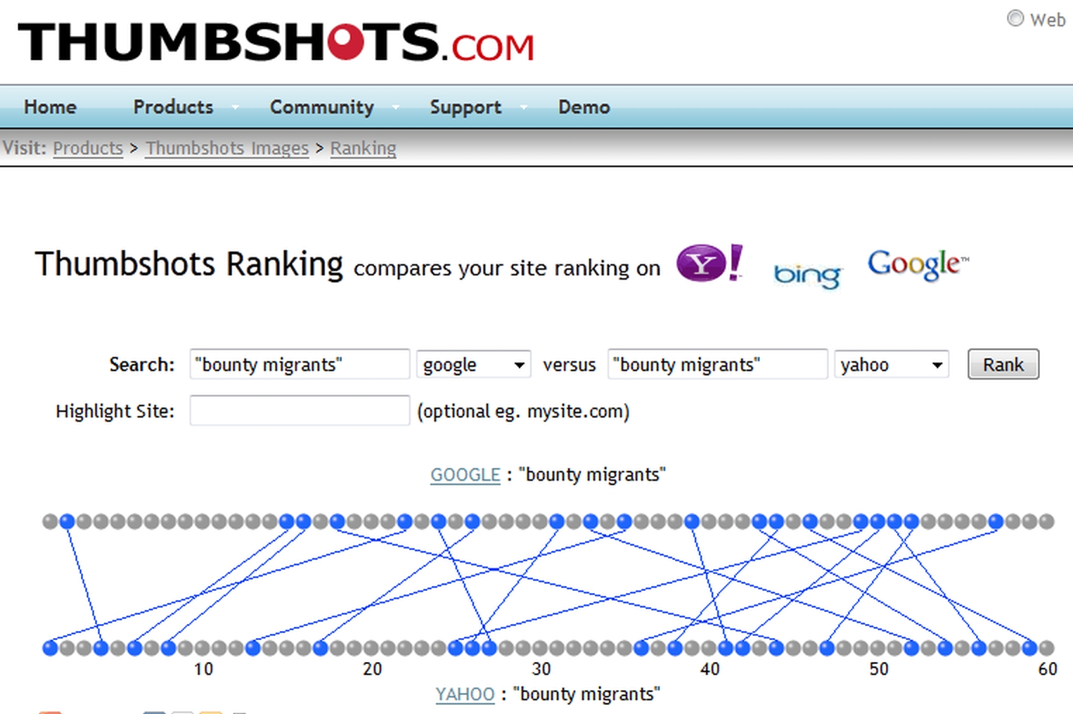
Task: Open the YAHOO results link
Action: click(x=465, y=694)
